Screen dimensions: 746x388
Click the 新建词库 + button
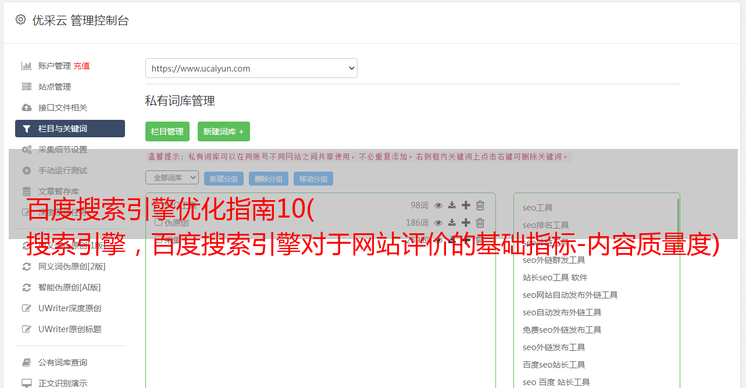224,131
